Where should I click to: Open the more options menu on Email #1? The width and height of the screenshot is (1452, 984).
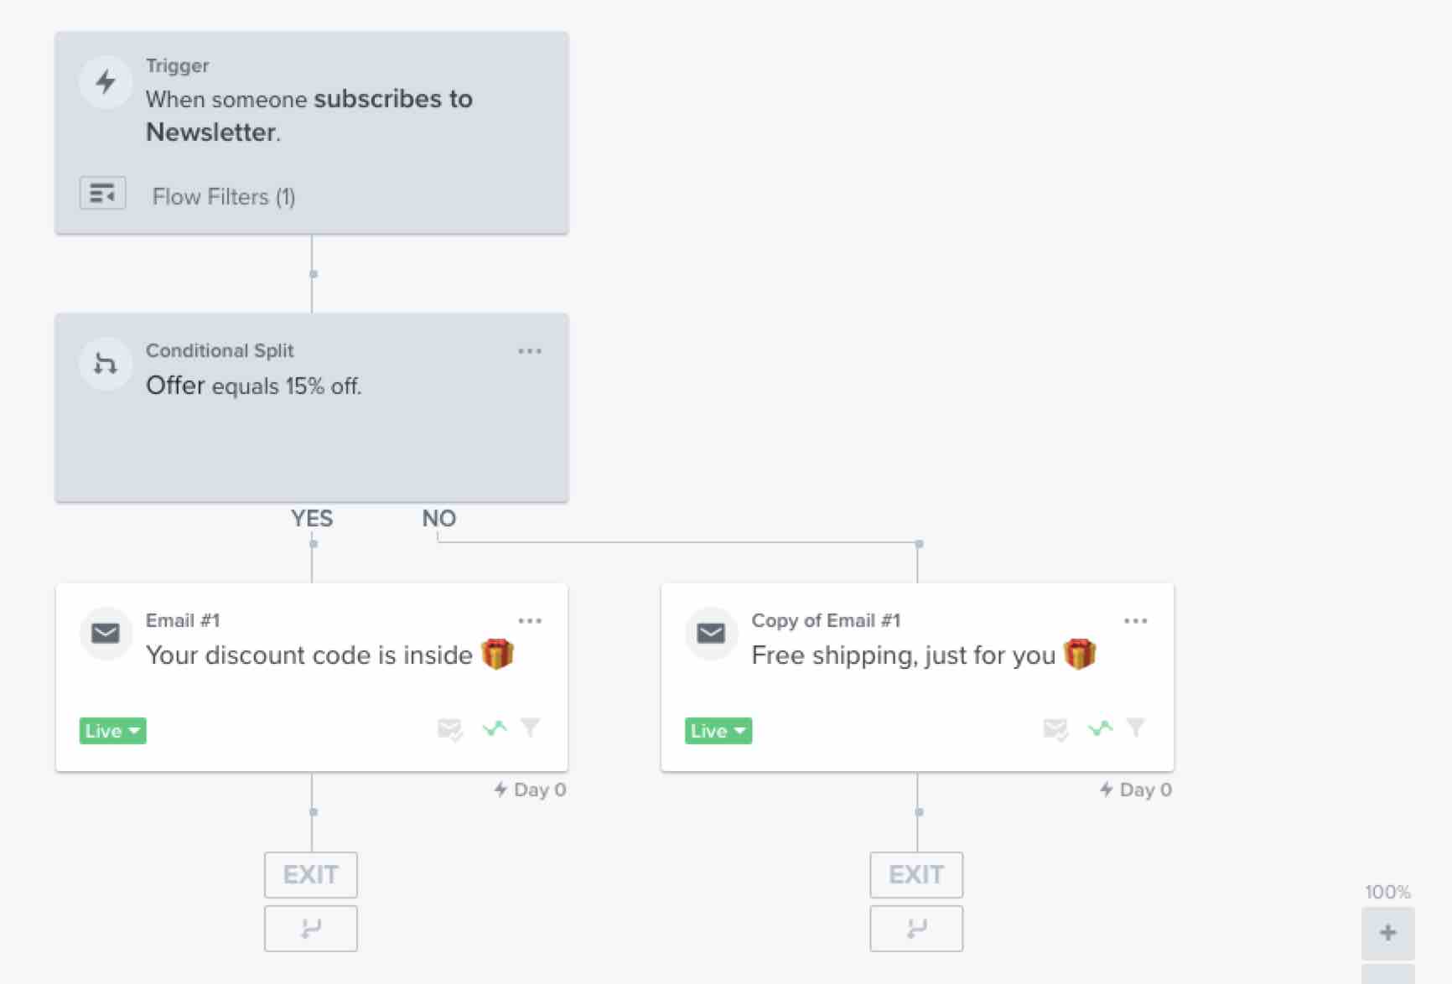coord(530,620)
